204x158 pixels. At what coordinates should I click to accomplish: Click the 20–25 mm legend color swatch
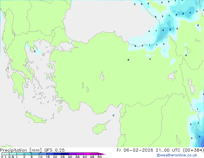[x=58, y=154]
